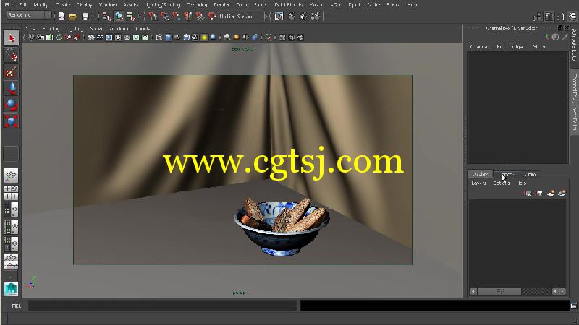Open the Options menu in layer editor
The image size is (579, 325).
502,183
